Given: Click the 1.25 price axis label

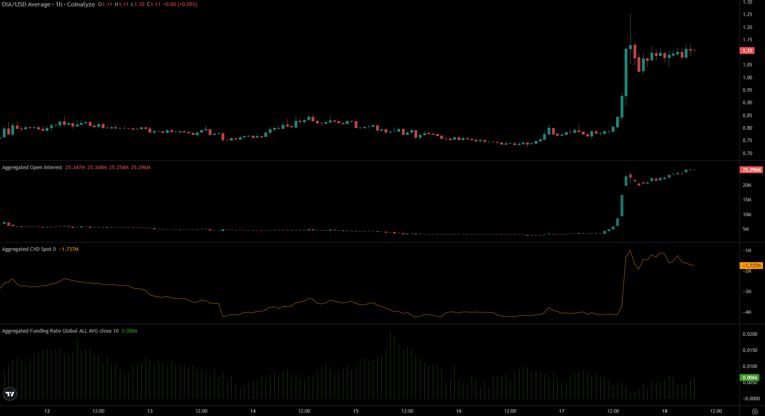Looking at the screenshot, I should pos(747,14).
